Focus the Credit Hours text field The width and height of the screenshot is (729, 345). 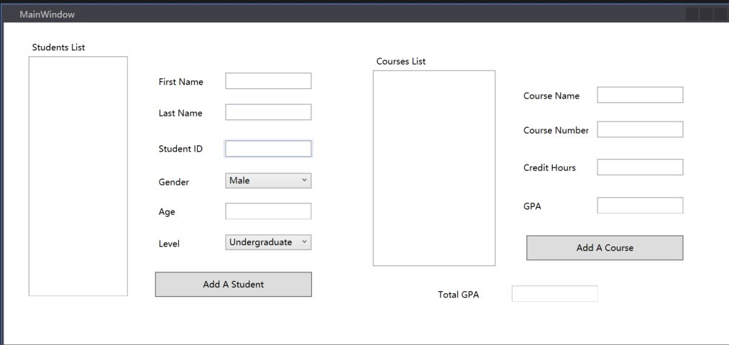[x=640, y=167]
